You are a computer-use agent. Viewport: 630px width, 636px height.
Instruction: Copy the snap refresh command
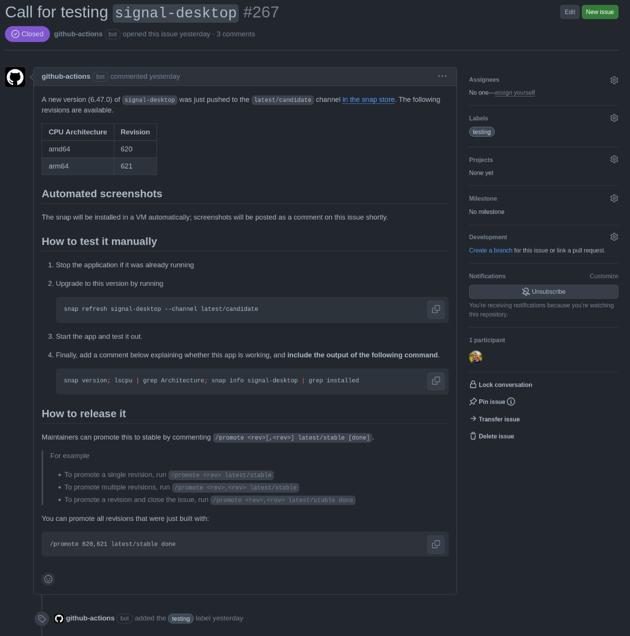[436, 309]
